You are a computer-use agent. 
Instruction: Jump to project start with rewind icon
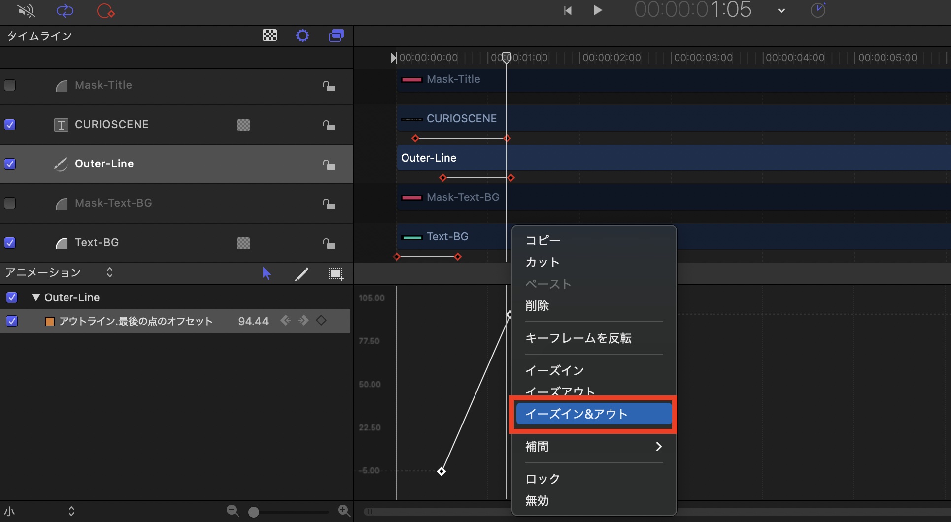pos(568,10)
